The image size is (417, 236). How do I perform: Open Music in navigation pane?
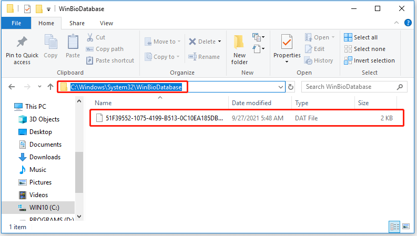(x=32, y=170)
